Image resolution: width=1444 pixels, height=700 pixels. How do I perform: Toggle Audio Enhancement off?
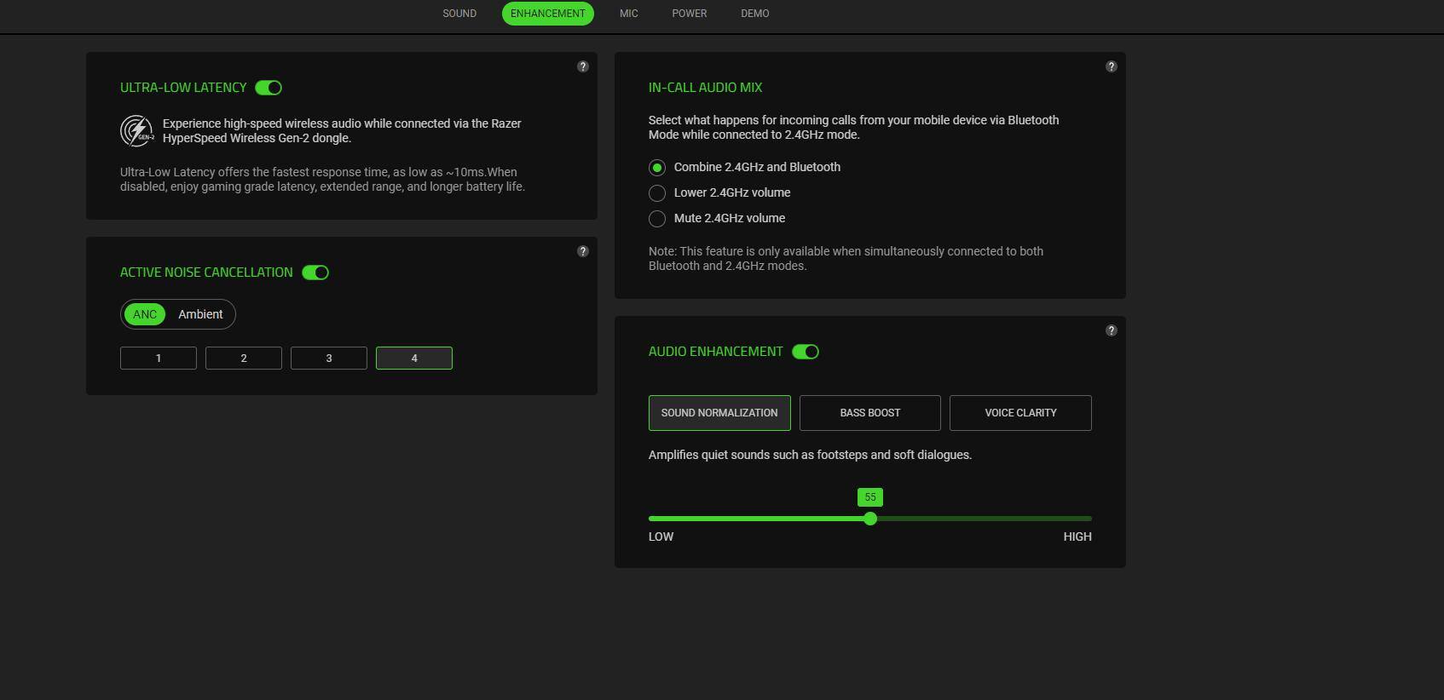coord(806,352)
